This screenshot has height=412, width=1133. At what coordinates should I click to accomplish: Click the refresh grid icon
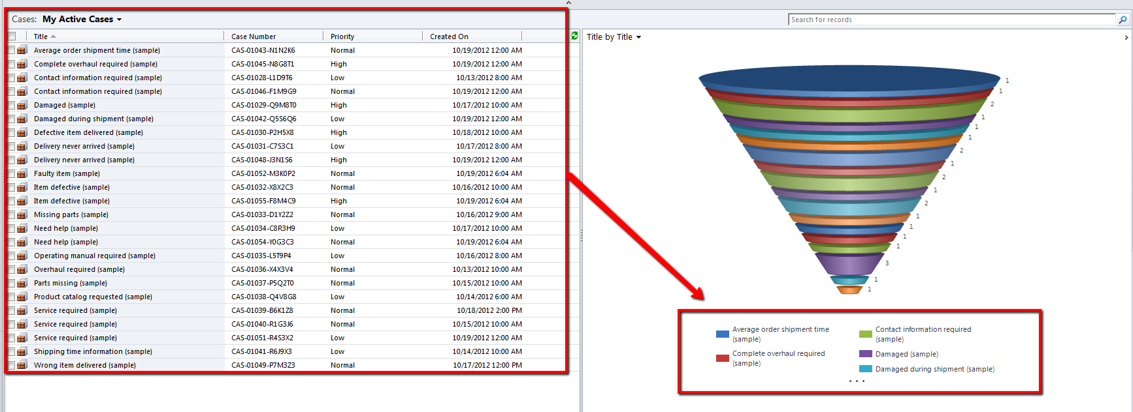574,36
